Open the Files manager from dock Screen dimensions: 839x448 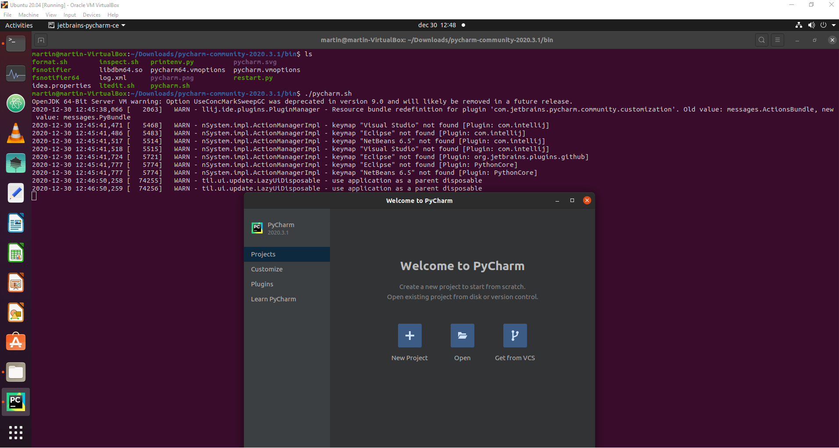tap(16, 372)
